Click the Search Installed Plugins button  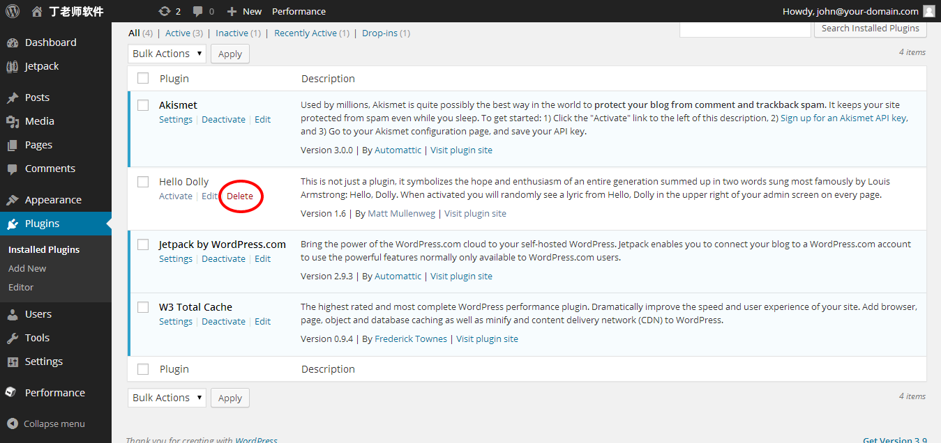[x=870, y=29]
